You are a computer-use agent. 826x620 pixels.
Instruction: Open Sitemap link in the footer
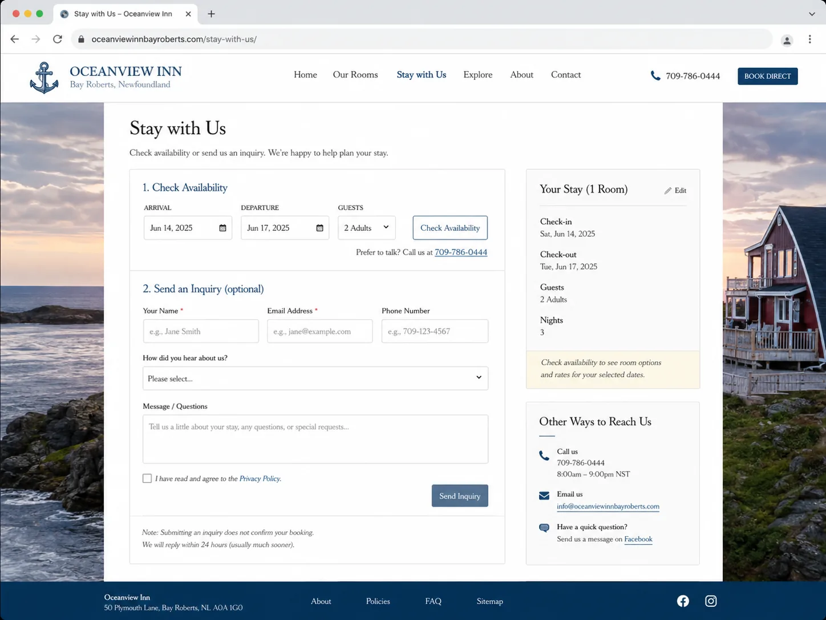(x=490, y=601)
